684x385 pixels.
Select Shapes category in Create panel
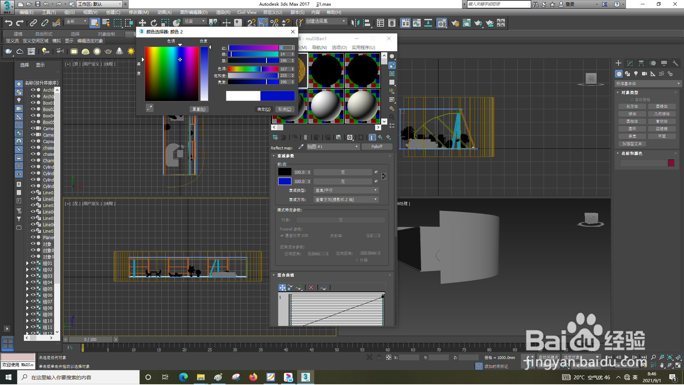click(627, 74)
